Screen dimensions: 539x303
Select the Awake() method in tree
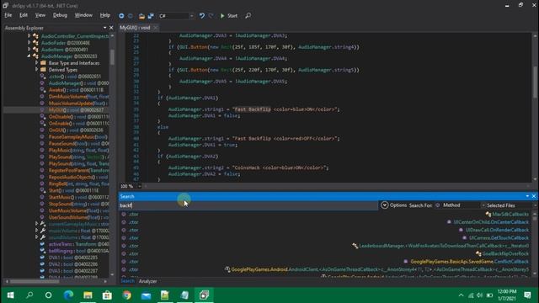coord(76,90)
